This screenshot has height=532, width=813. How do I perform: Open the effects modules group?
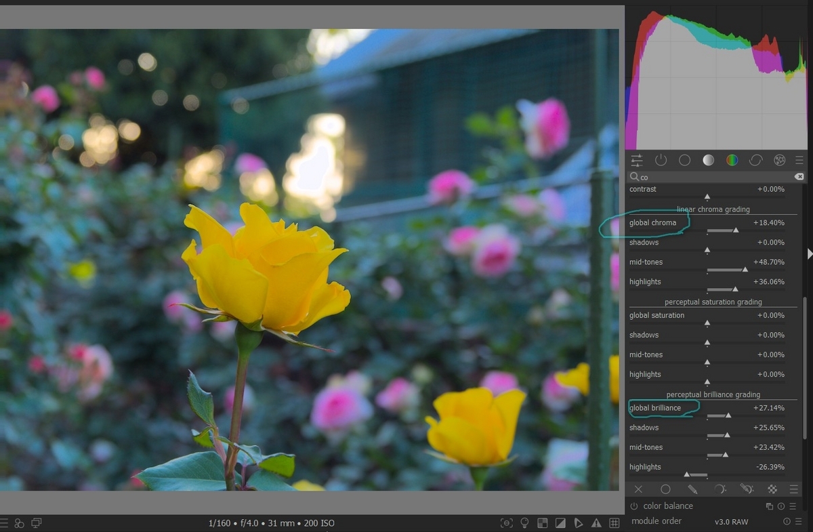pyautogui.click(x=779, y=161)
